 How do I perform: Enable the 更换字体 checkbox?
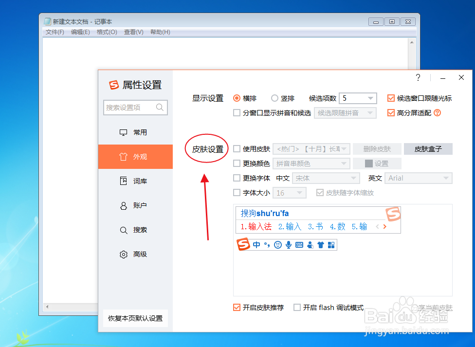click(x=237, y=178)
